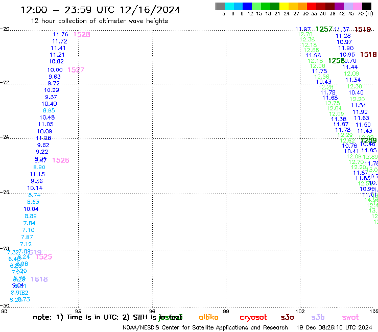
Task: Click the "altika" satellite legend label
Action: coord(208,317)
